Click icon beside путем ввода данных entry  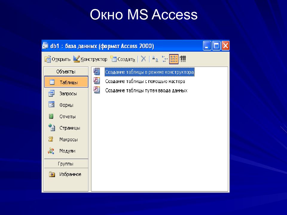click(97, 90)
